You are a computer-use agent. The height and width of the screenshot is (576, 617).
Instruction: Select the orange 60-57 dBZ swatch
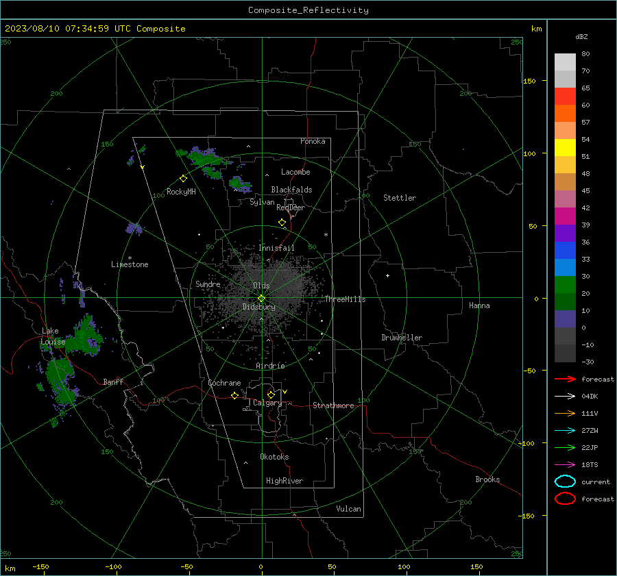tap(565, 113)
